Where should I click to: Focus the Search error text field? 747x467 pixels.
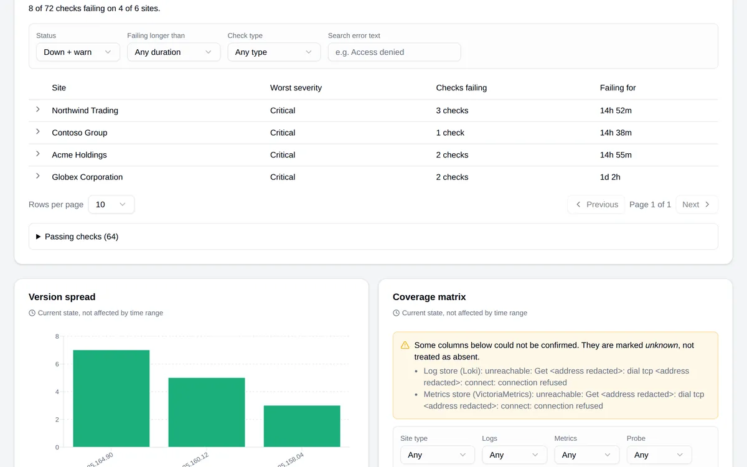pos(394,52)
